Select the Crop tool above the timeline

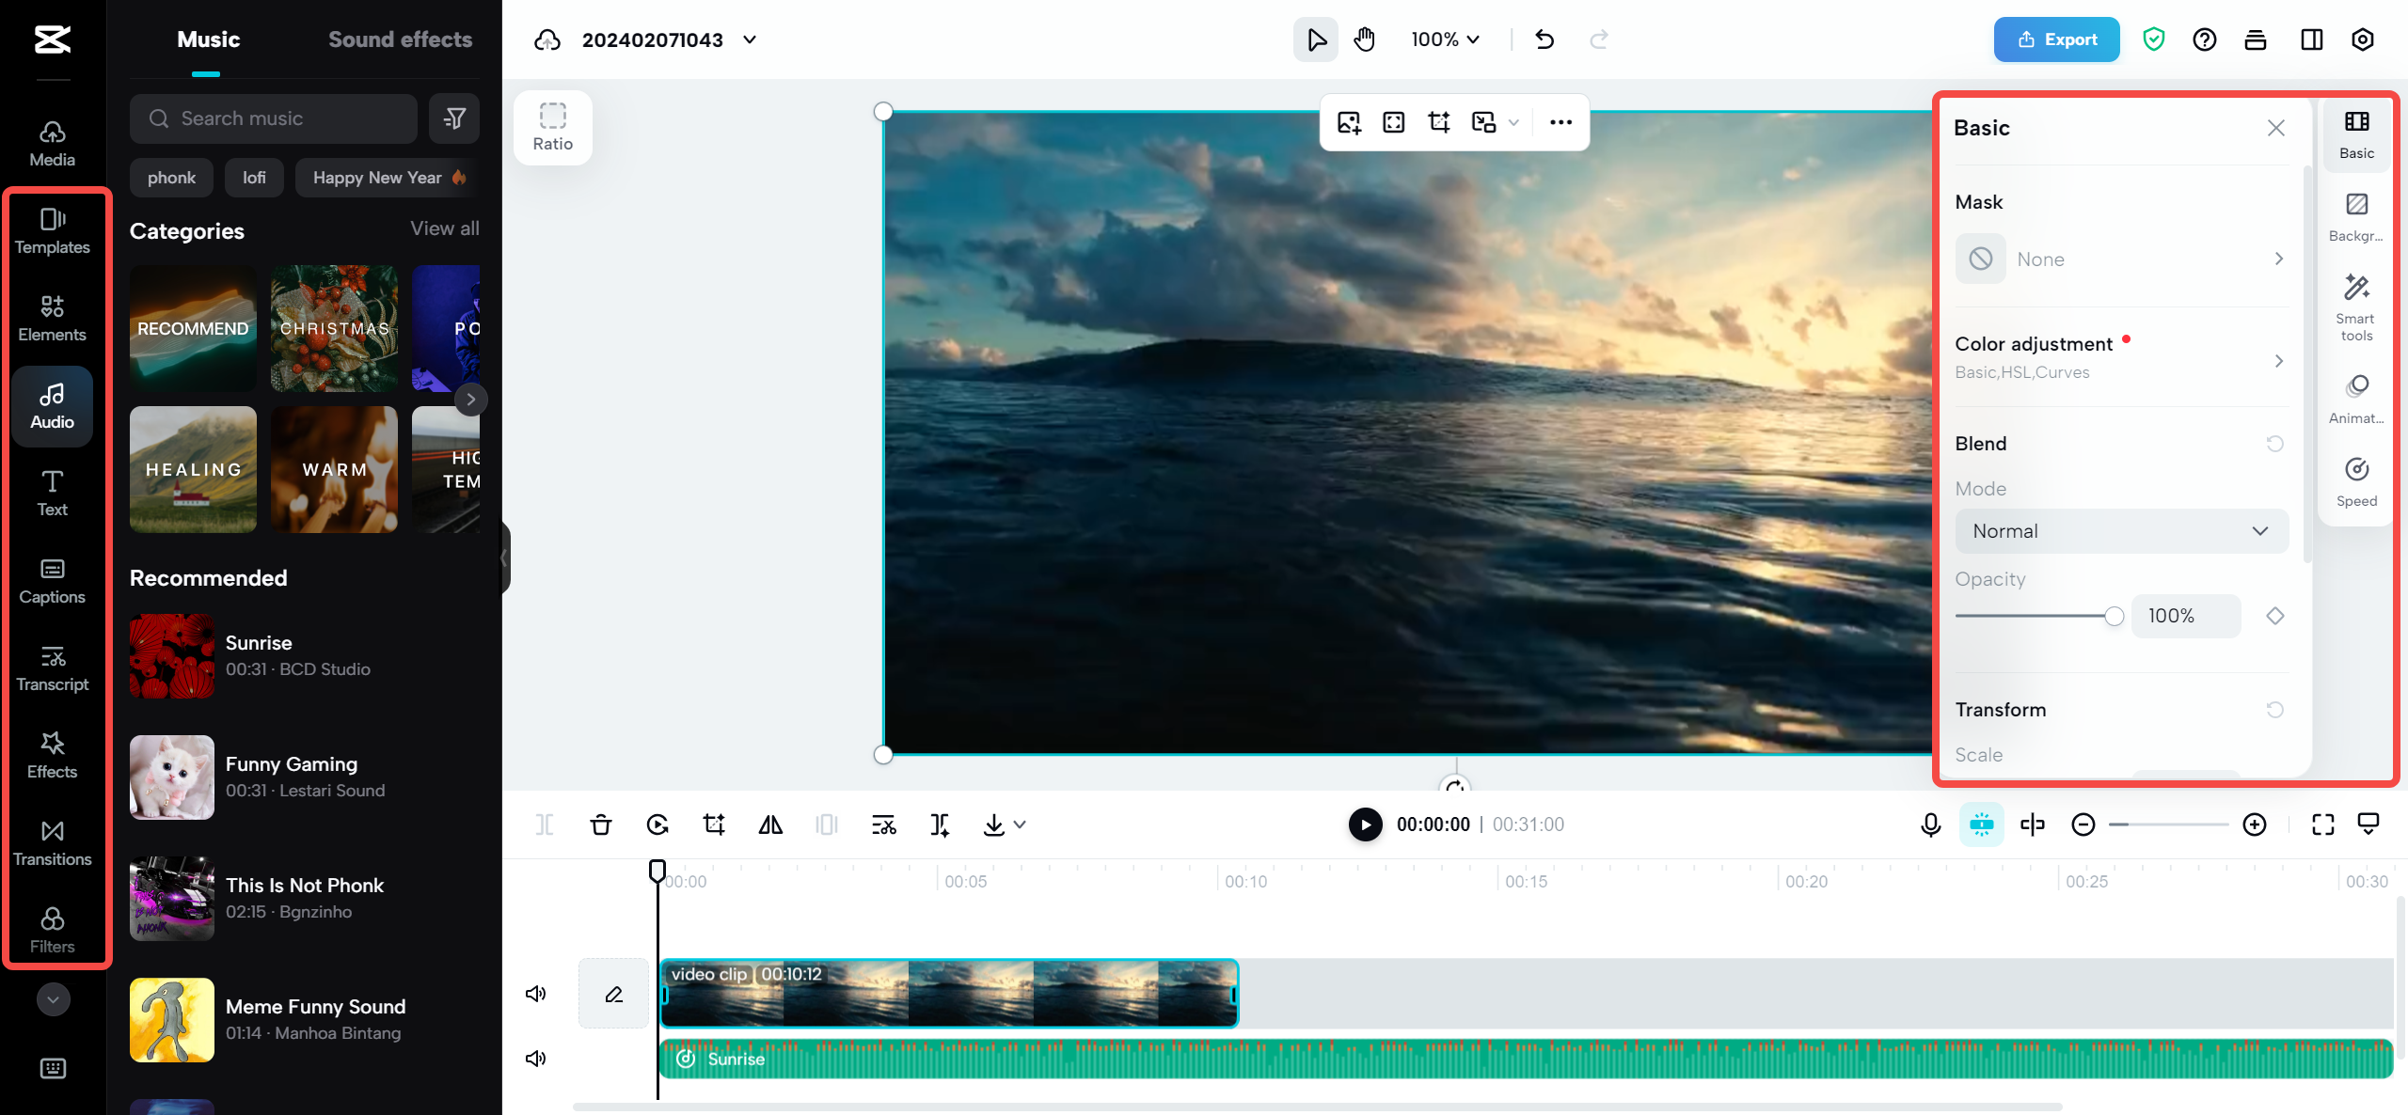pos(713,824)
